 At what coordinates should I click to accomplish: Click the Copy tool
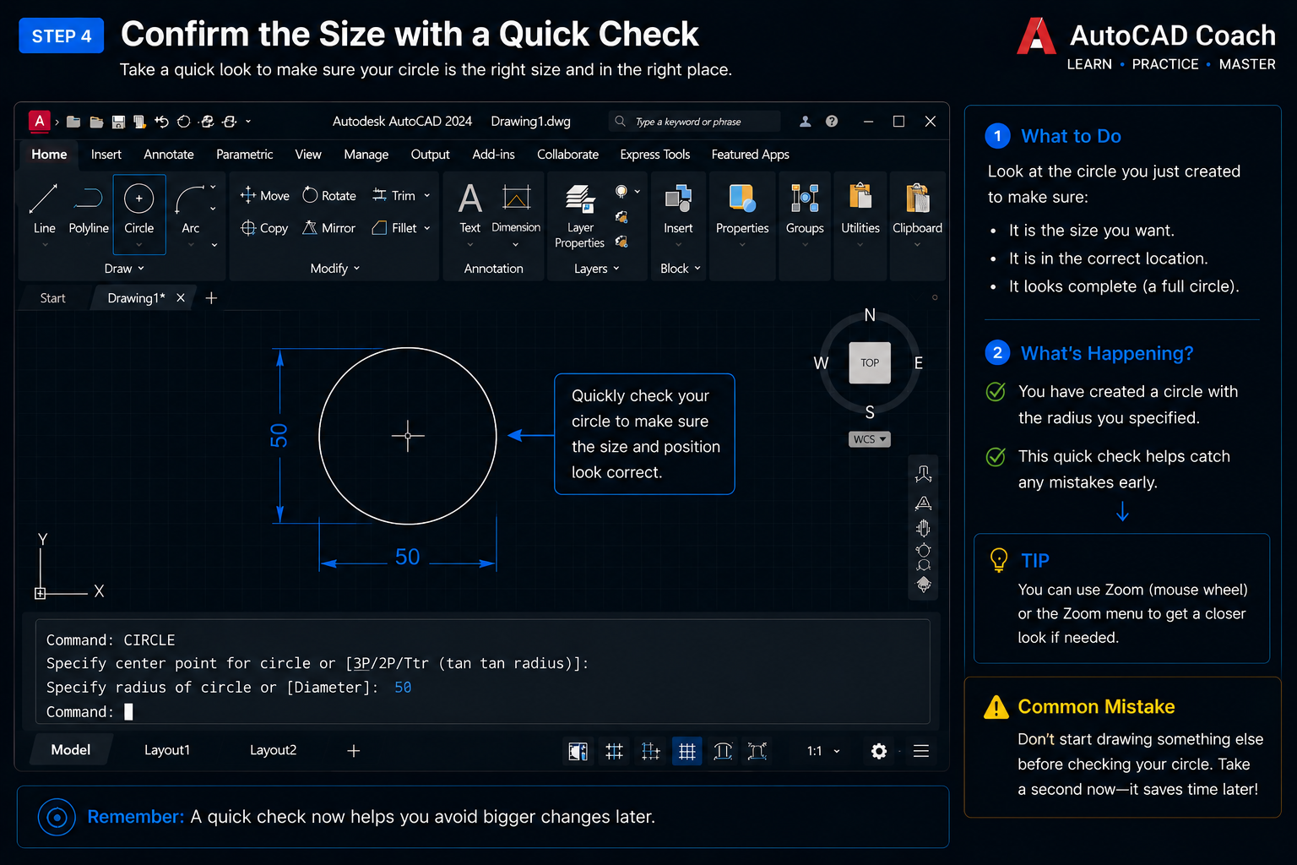[264, 228]
